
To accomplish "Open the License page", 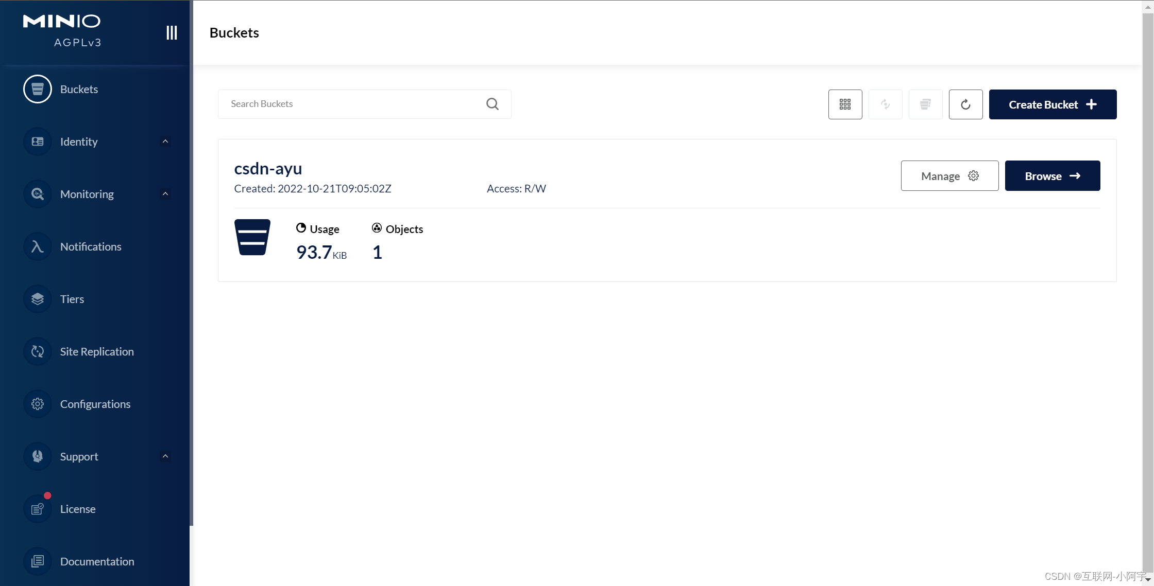I will pos(77,509).
